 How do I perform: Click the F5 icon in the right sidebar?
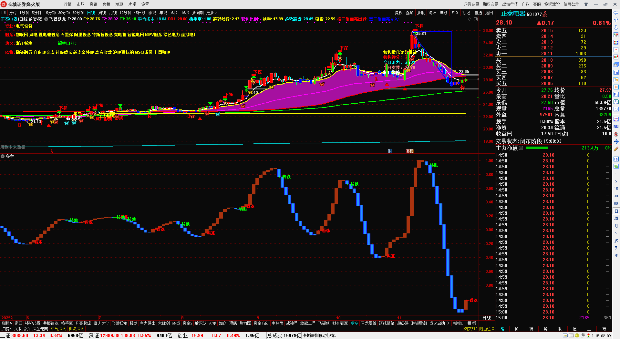616,159
